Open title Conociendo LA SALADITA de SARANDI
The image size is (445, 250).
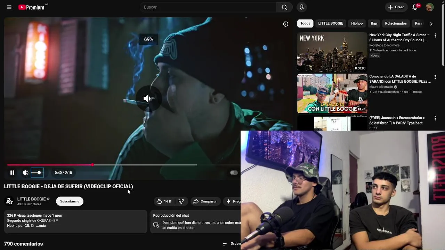tap(400, 79)
